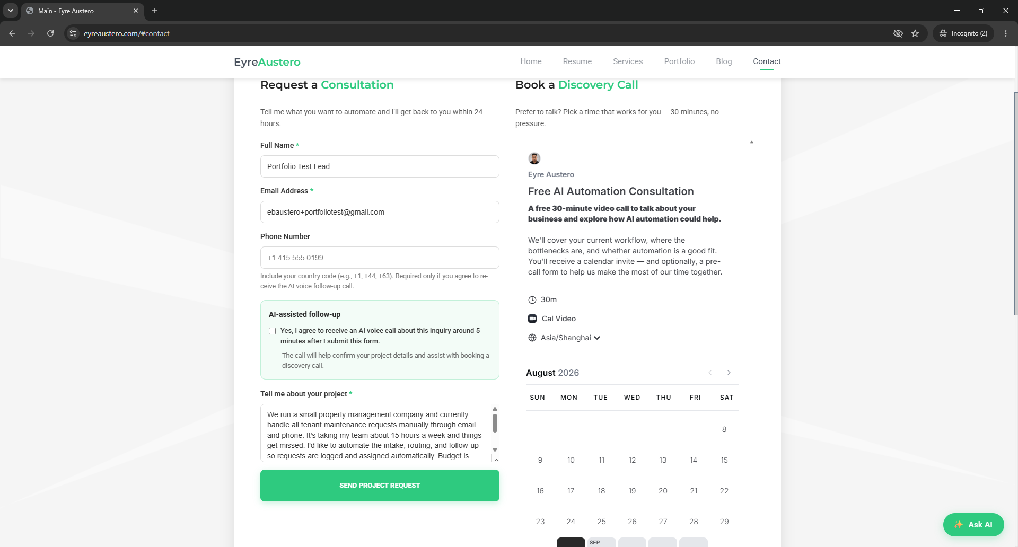Click the project textarea scrollbar thumb
The image size is (1018, 547).
tap(495, 424)
